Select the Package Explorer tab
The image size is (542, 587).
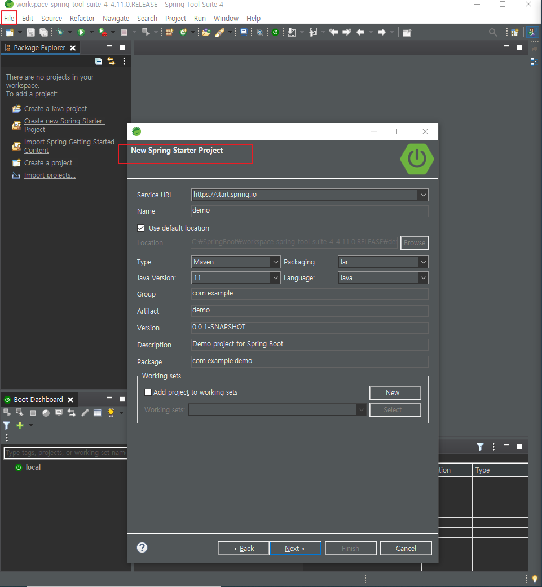(39, 47)
